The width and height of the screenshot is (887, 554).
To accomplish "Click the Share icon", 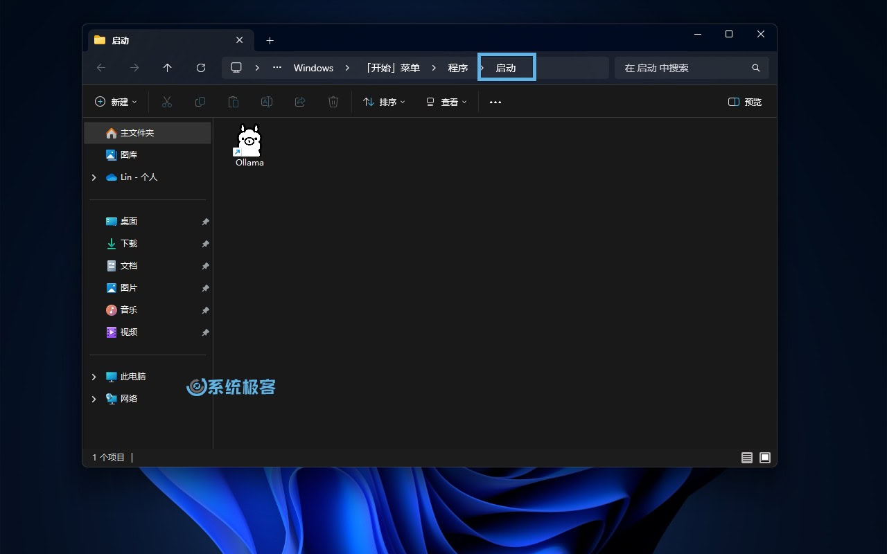I will click(300, 102).
